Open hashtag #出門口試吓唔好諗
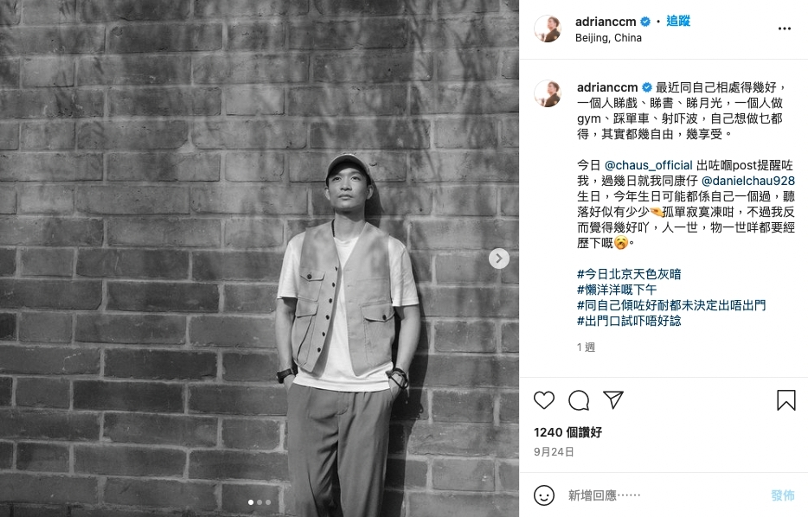The height and width of the screenshot is (517, 808). click(629, 321)
